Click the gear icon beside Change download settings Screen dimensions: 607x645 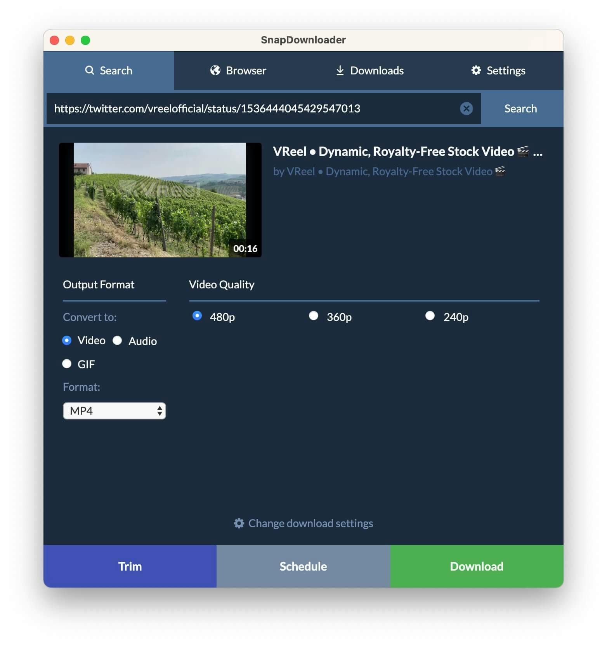coord(239,523)
